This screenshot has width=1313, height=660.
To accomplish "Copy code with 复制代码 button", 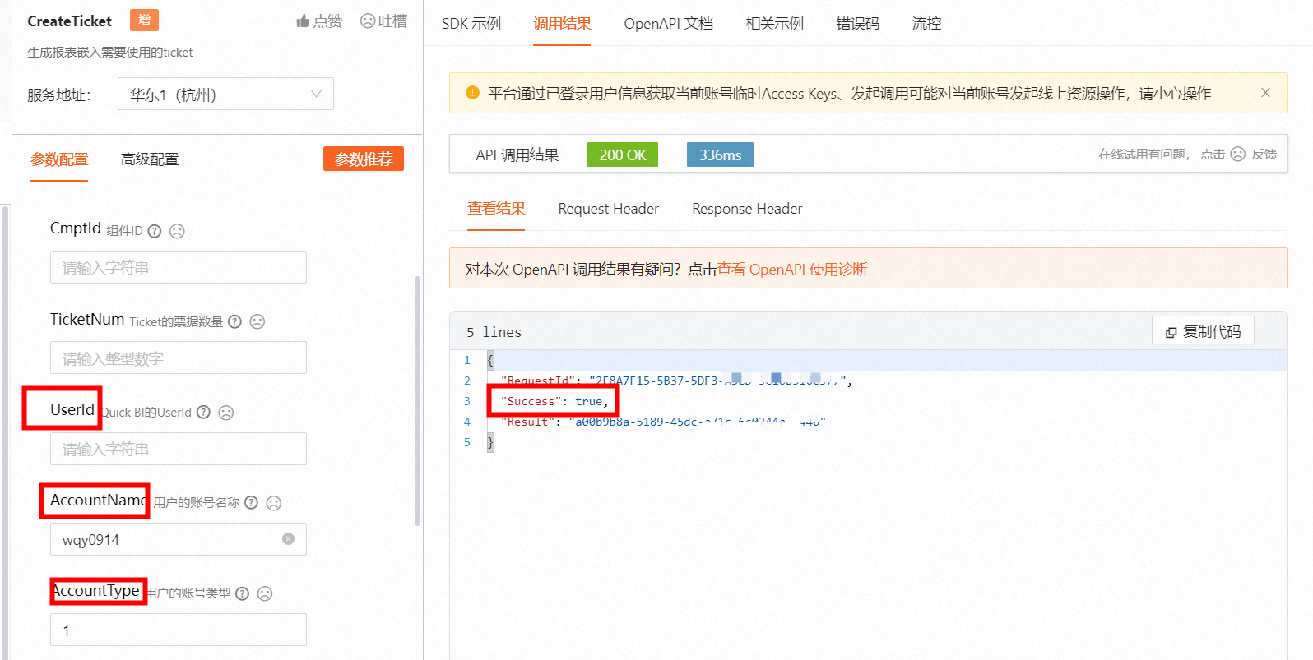I will pos(1203,331).
